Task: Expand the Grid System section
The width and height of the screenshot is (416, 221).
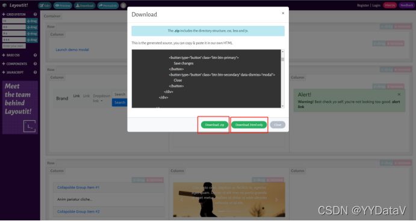Action: click(x=14, y=14)
